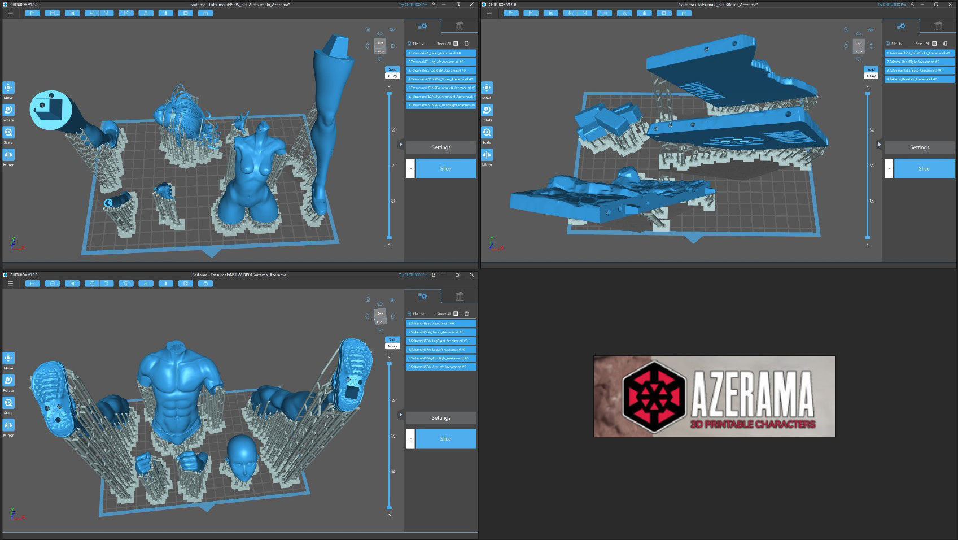The width and height of the screenshot is (958, 540).
Task: Delete files using trash icon in the Tatsumaki window
Action: [x=466, y=43]
